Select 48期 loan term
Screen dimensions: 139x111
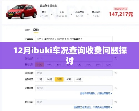coord(69,79)
